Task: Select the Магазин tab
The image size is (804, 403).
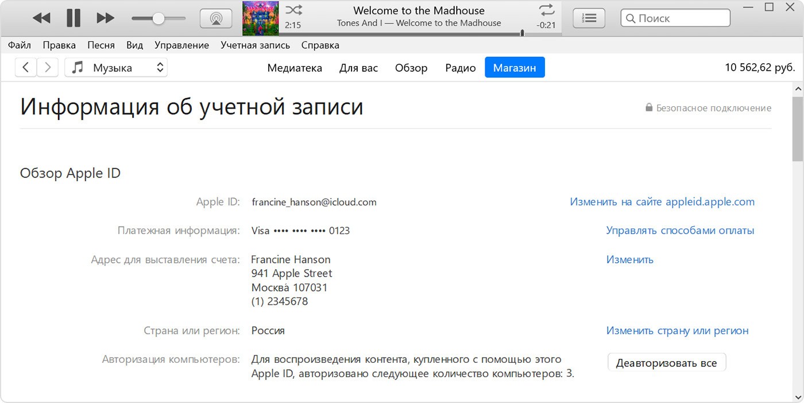Action: 515,68
